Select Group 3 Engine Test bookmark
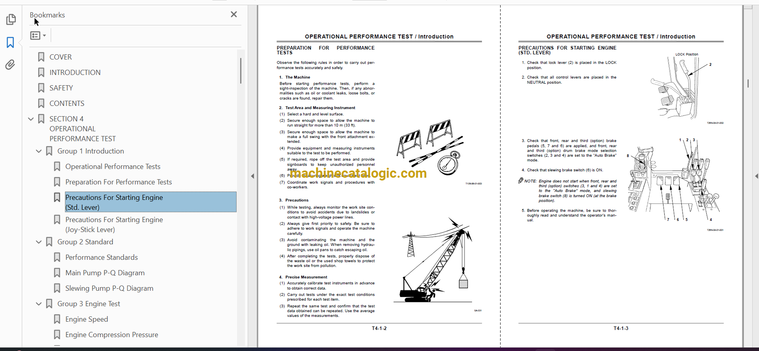 [x=89, y=304]
